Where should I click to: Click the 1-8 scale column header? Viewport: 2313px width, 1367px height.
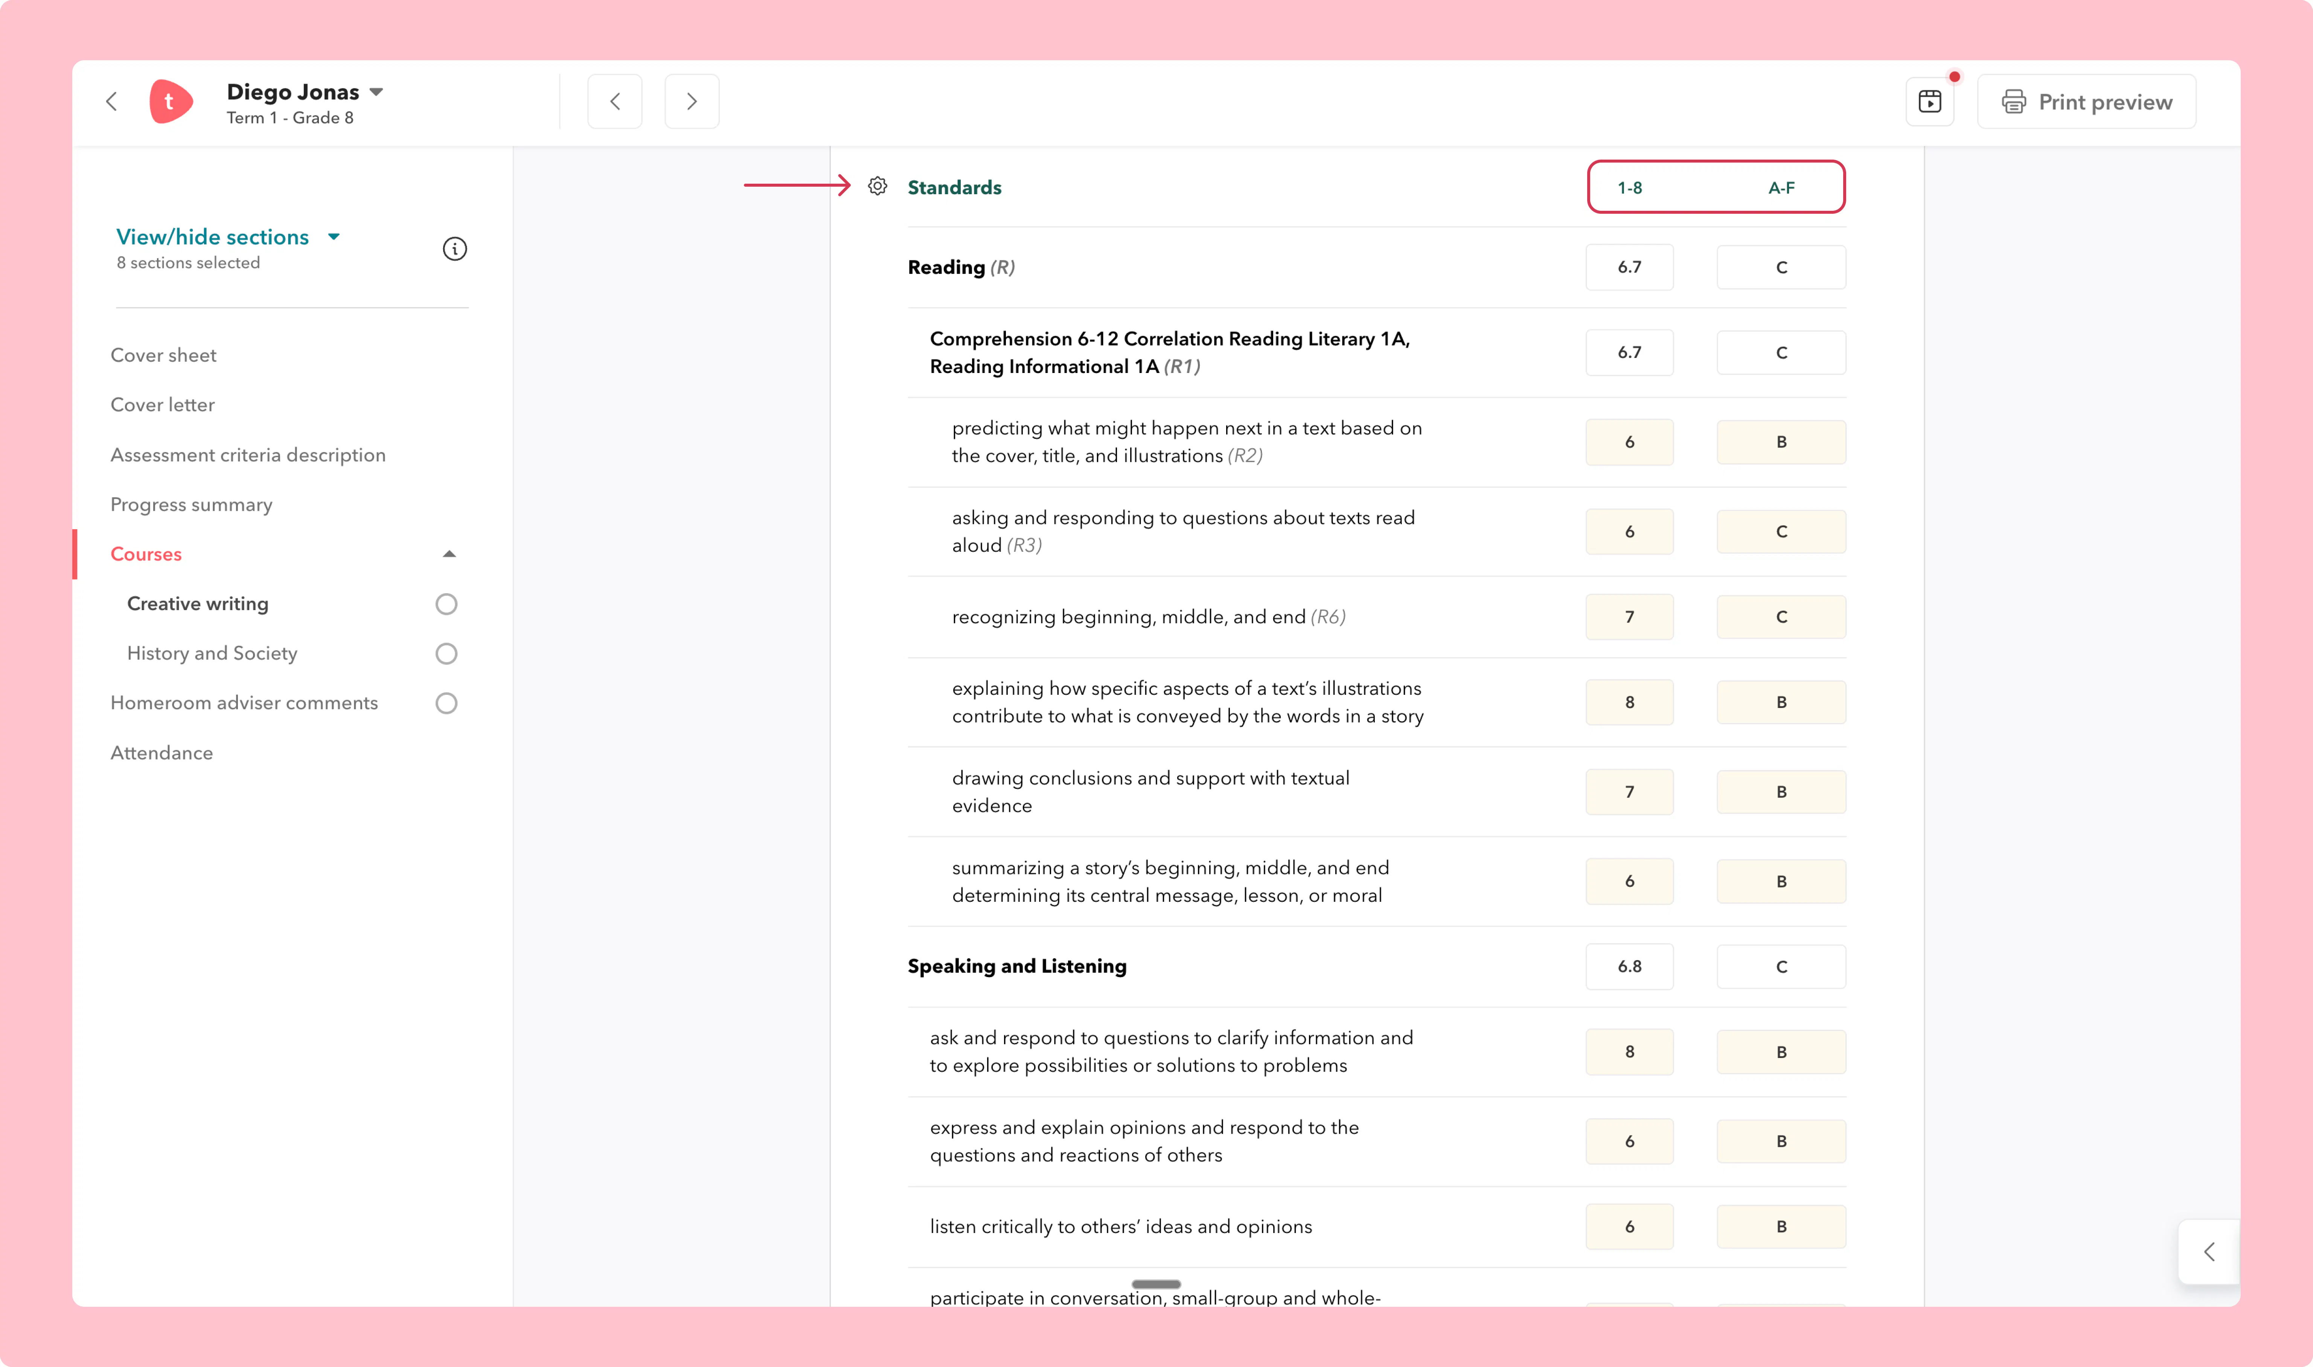pos(1629,188)
